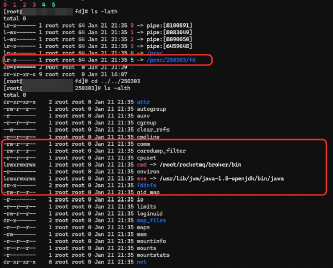Select the cmdline file entry
This screenshot has height=268, width=333.
tap(148, 137)
